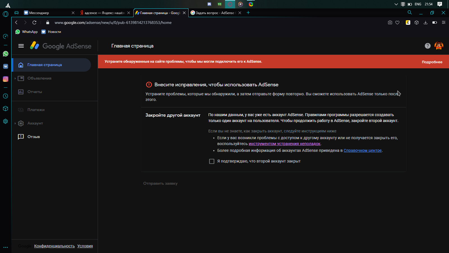Open the account avatar menu
The image size is (449, 253).
439,46
